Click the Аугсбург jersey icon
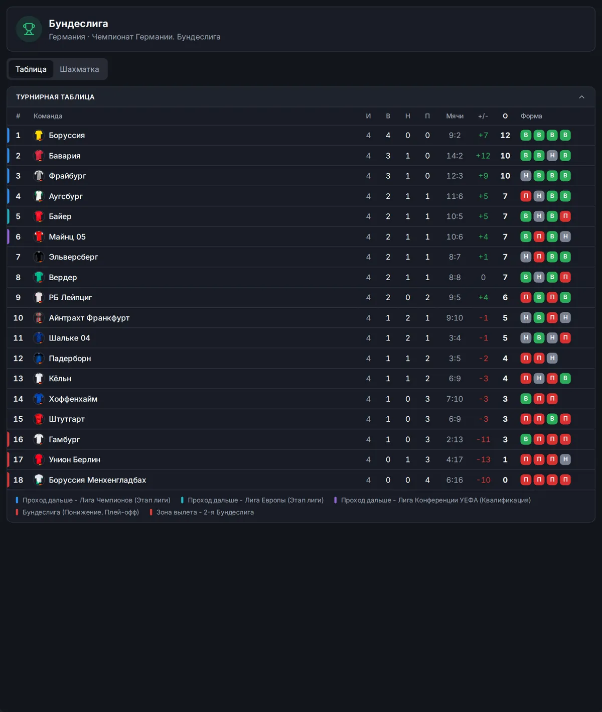The image size is (602, 712). point(39,196)
